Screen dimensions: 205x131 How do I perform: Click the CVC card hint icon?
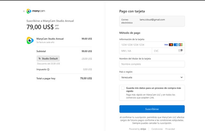[180, 50]
